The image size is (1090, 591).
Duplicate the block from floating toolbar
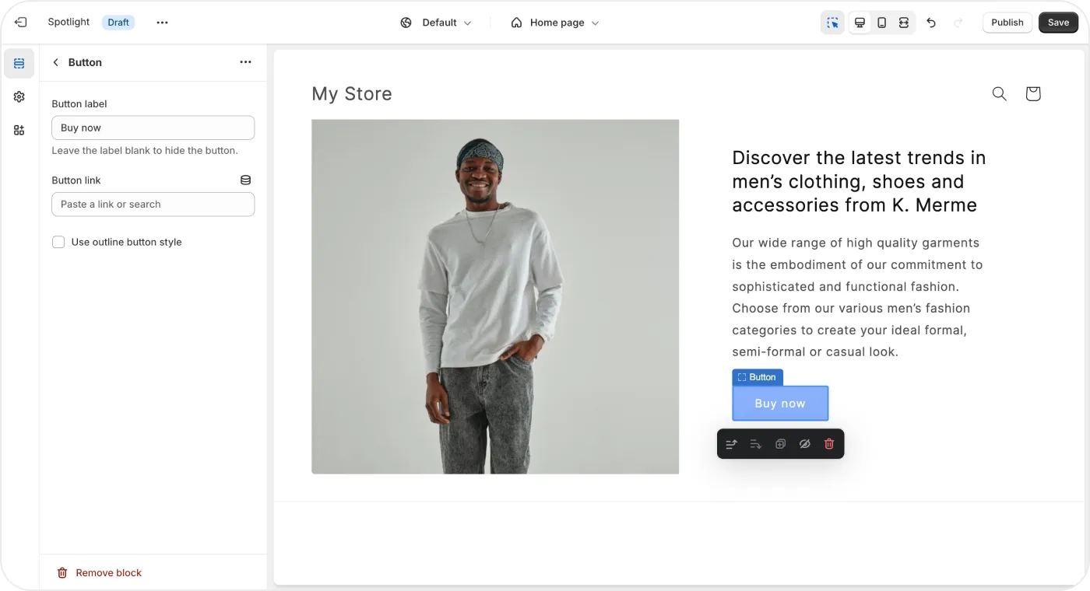point(780,444)
